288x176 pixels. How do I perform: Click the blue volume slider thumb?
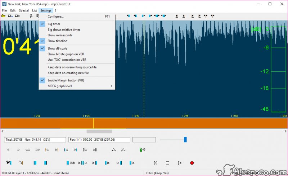[x=185, y=139]
